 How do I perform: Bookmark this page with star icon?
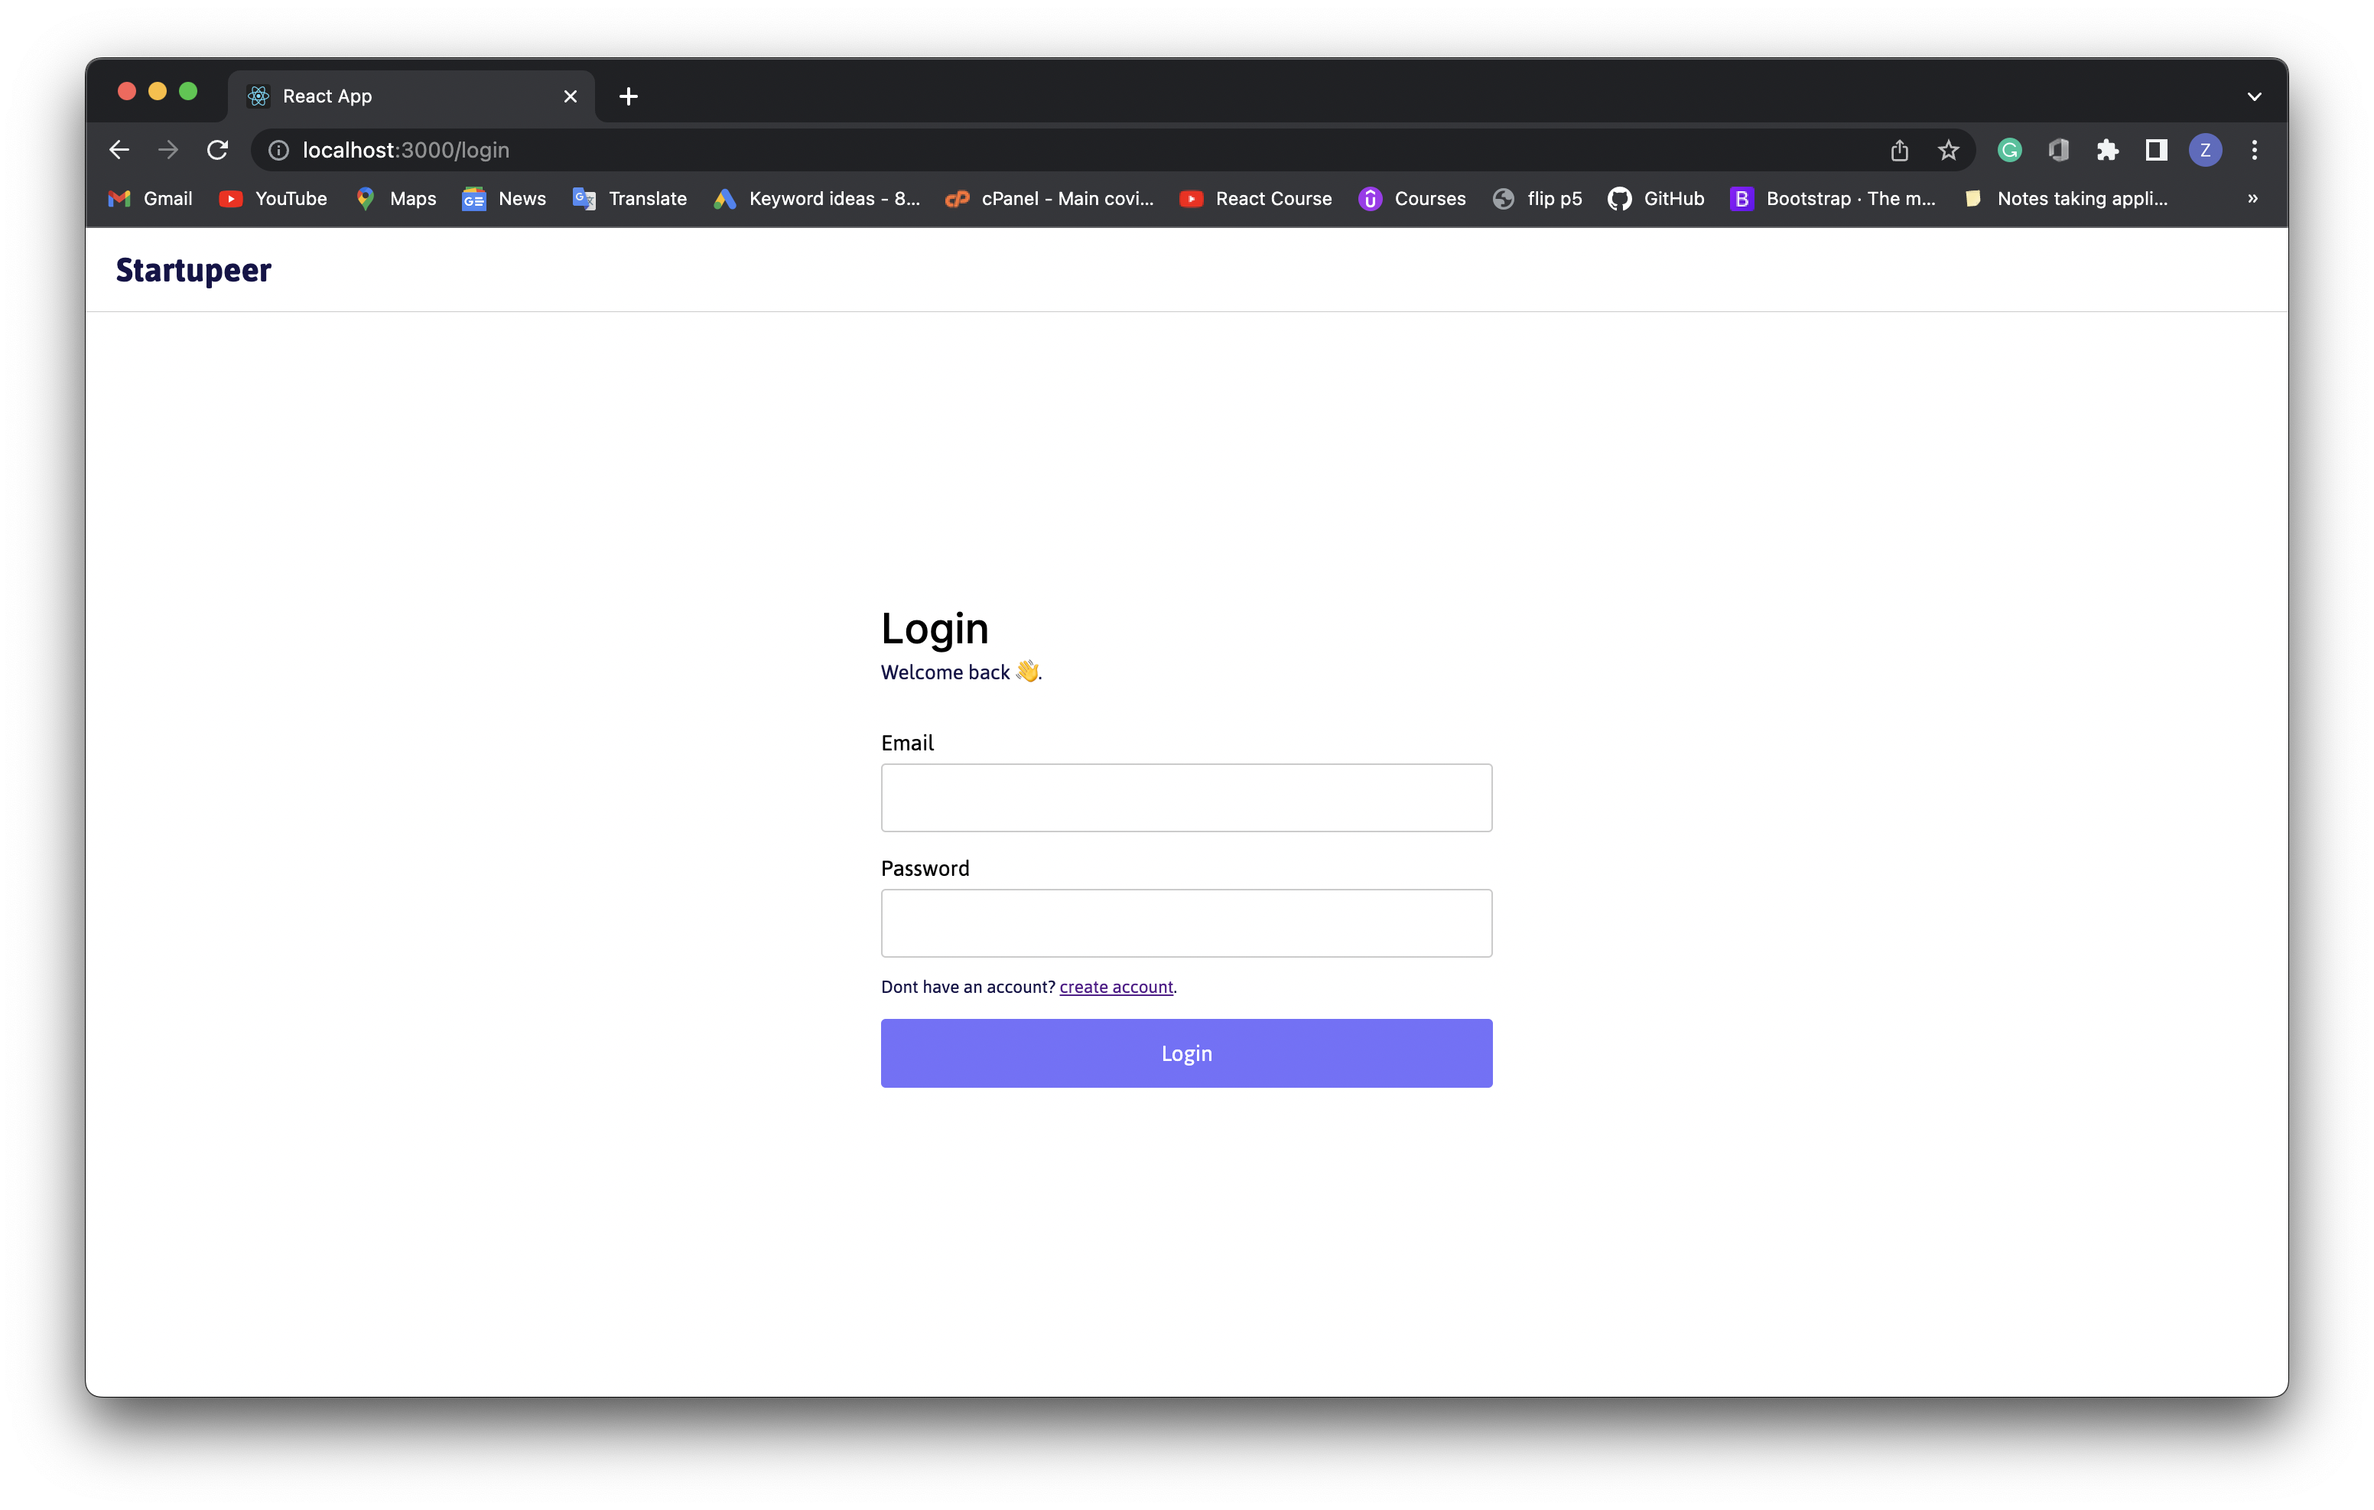1948,150
